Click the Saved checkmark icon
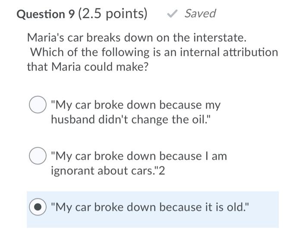This screenshot has height=238, width=302. tap(172, 14)
